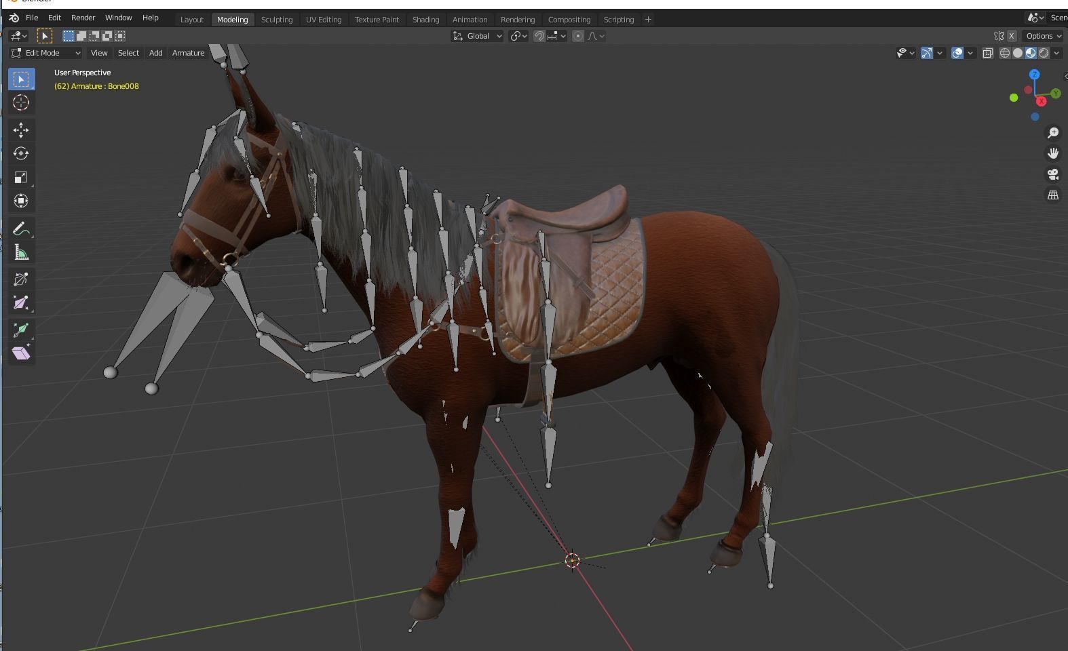Select the Shear tool

click(x=21, y=353)
